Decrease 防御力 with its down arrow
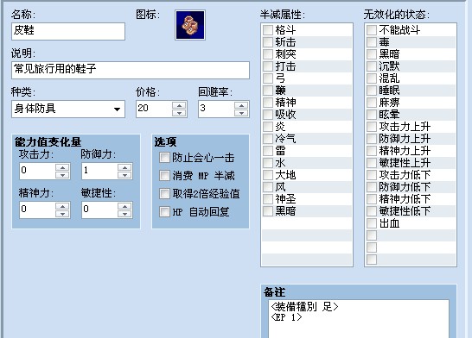Screen dimensions: 472x338 click(124, 175)
